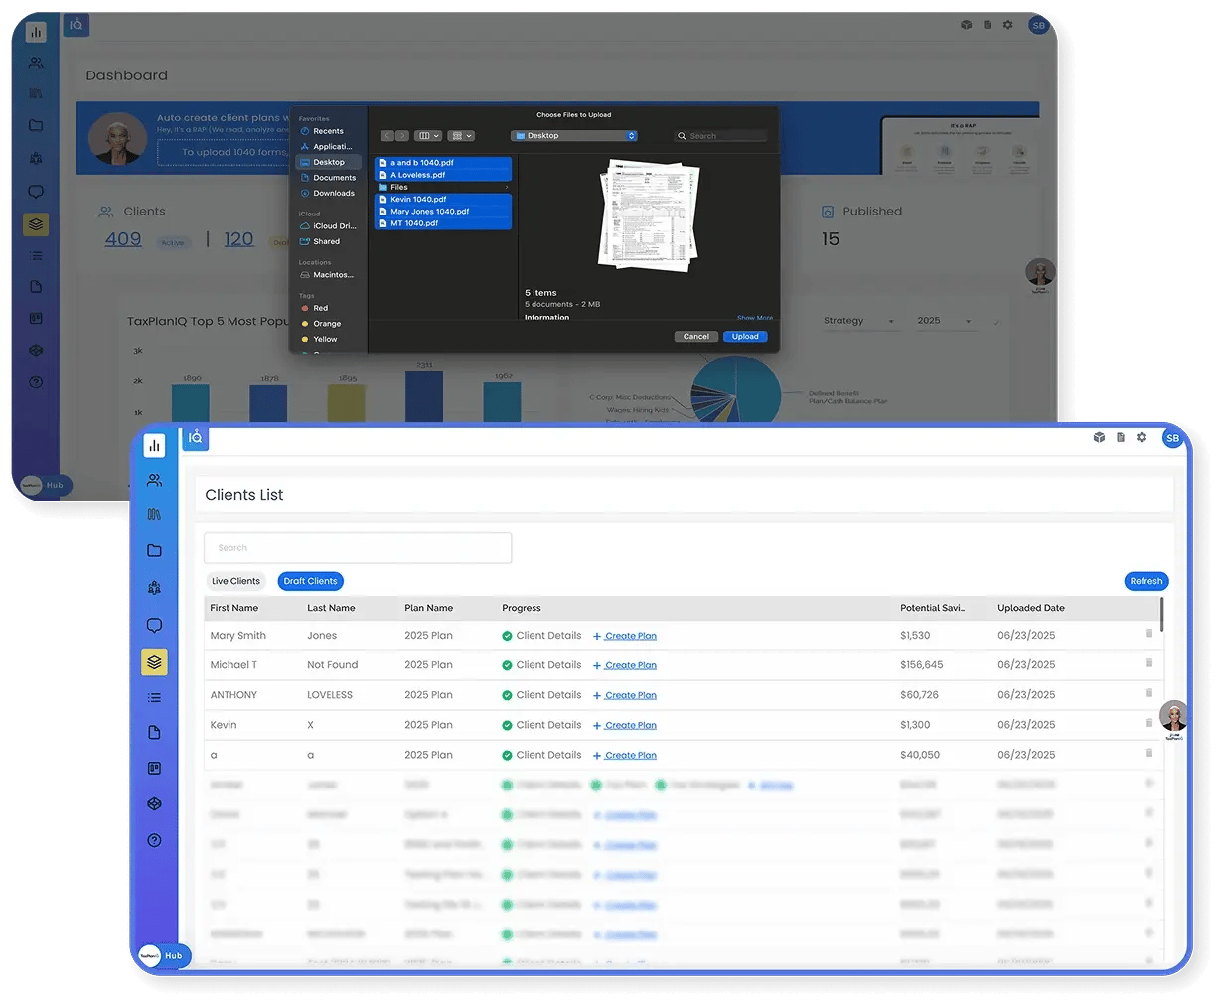Viewport: 1220px width, 1003px height.
Task: Open people icon in Dashboard window sidebar
Action: point(36,62)
